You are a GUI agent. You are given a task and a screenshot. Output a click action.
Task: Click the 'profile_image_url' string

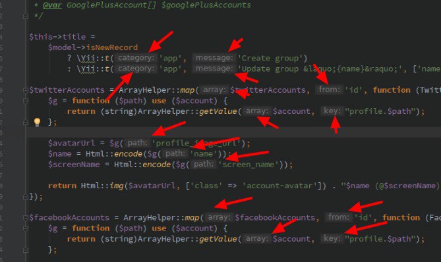(196, 144)
